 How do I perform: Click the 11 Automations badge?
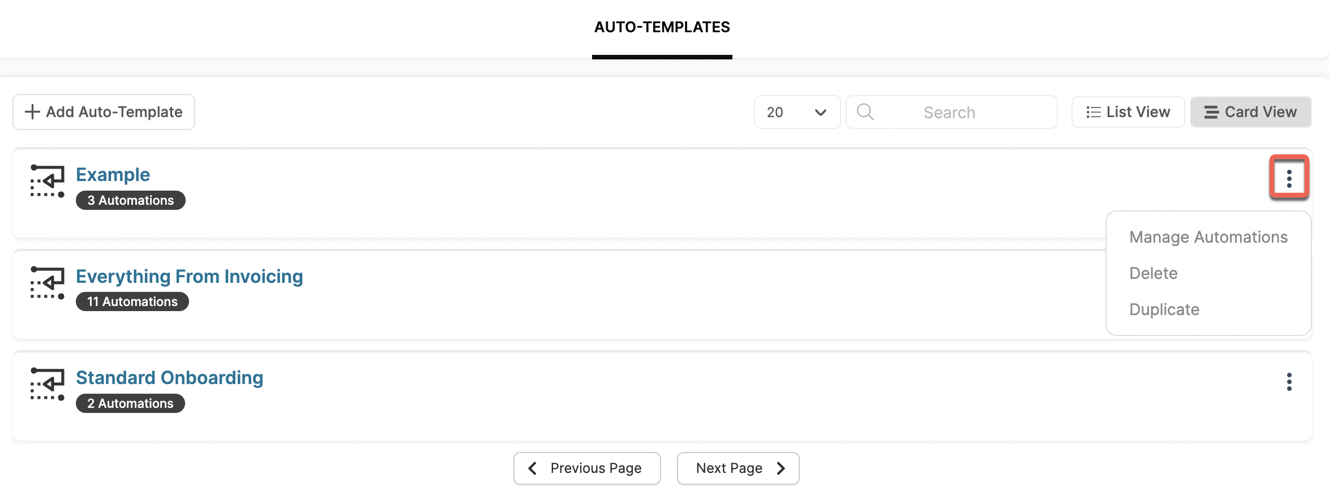pyautogui.click(x=132, y=302)
